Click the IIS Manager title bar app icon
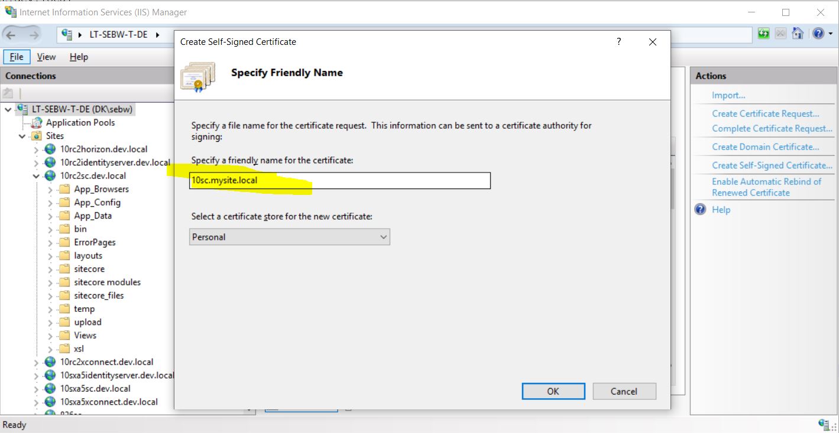Screen dimensions: 839x433 point(10,11)
